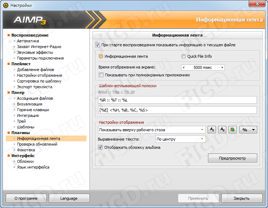
Task: Toggle show info at playback start checkbox
Action: click(97, 45)
